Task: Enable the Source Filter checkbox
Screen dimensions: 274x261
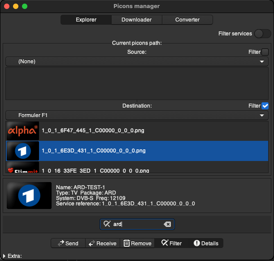Action: point(265,52)
